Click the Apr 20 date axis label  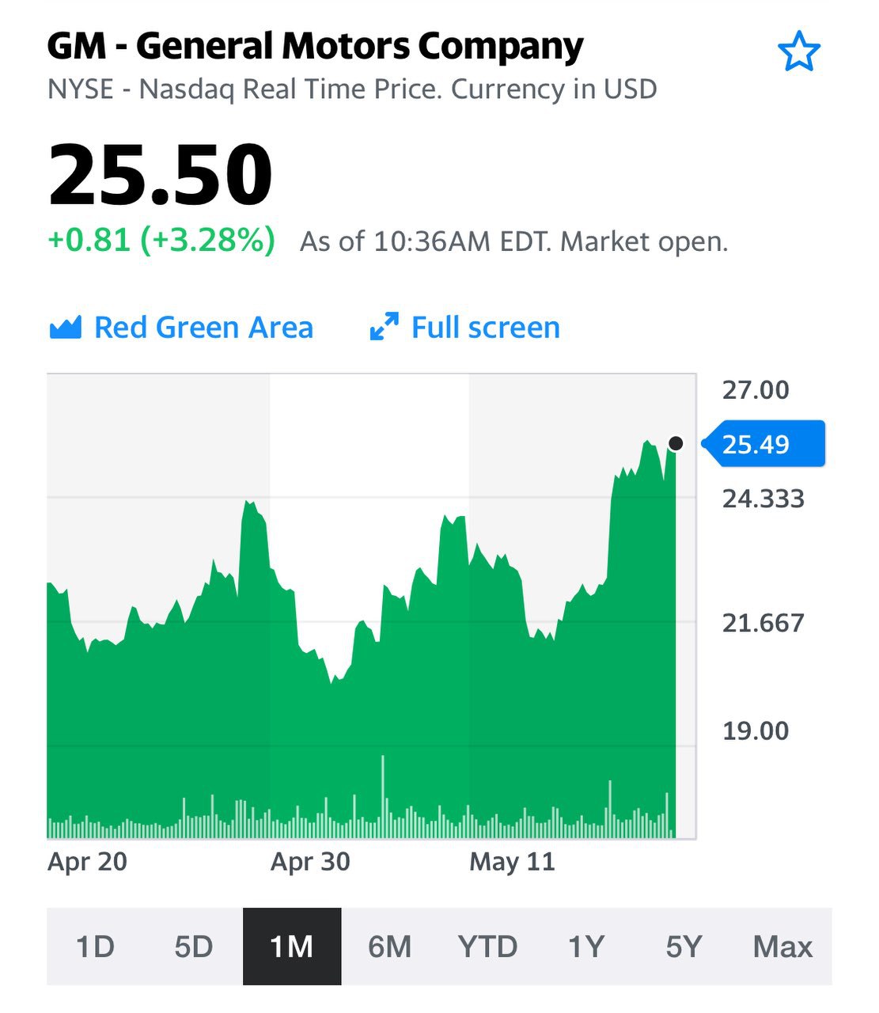point(87,861)
